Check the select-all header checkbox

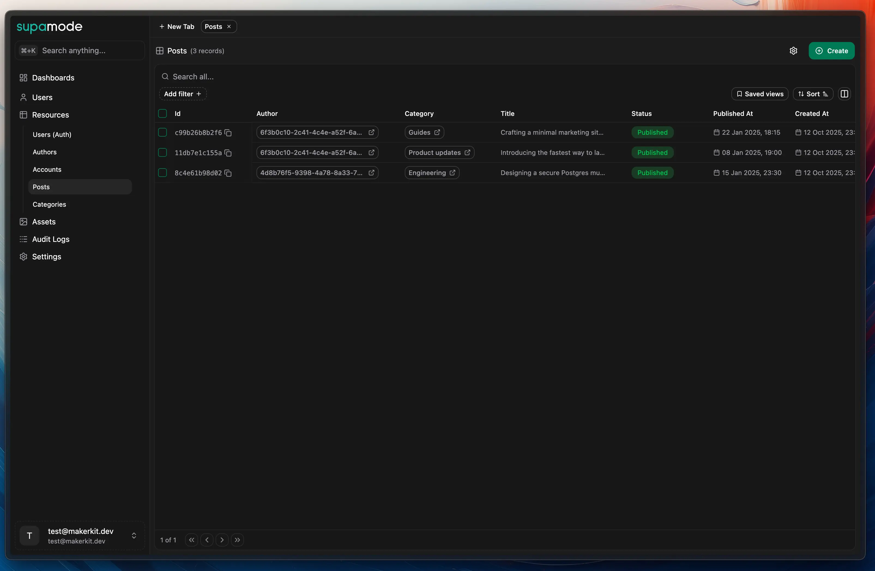[x=162, y=114]
